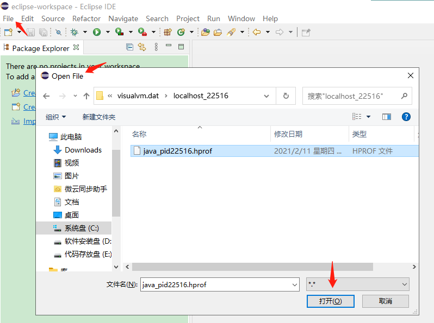Image resolution: width=434 pixels, height=323 pixels.
Task: Click the horizontal scrollbar in file list
Action: tap(252, 267)
